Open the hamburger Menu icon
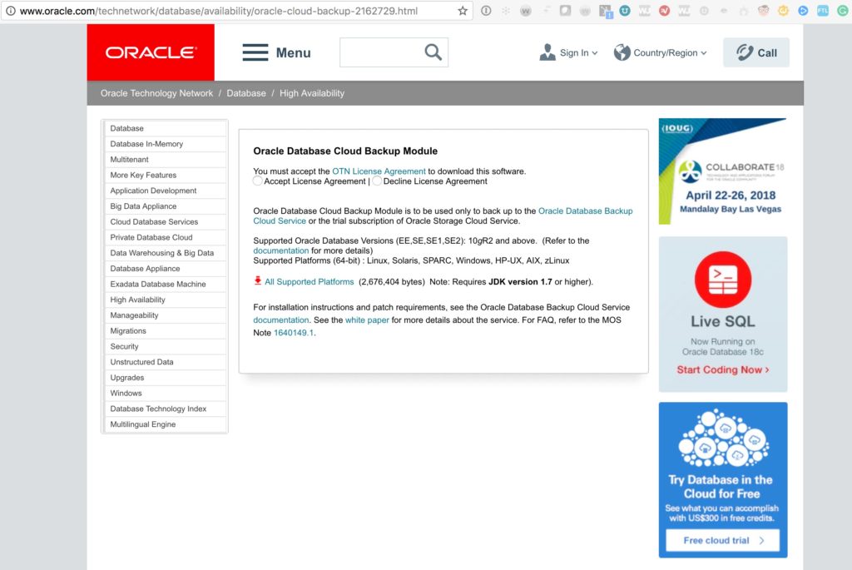 pos(255,52)
